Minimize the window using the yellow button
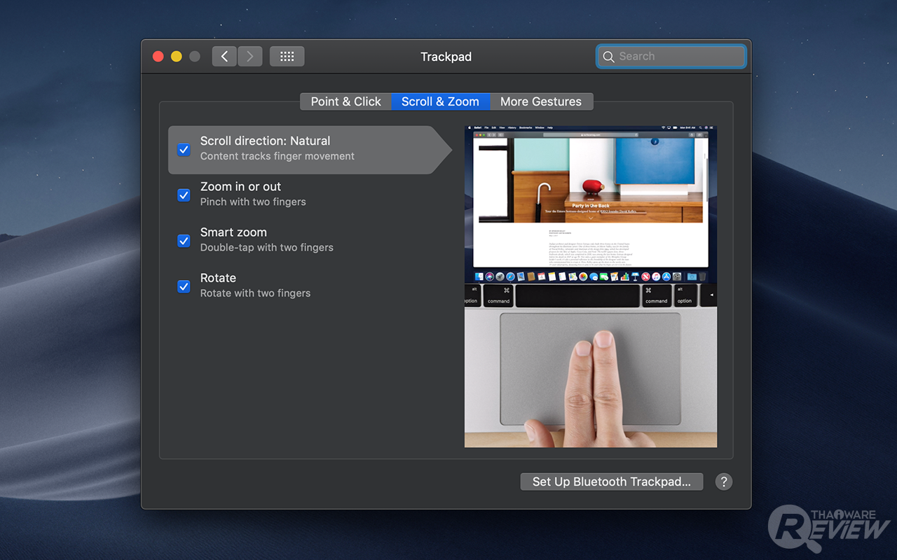Viewport: 897px width, 560px height. pyautogui.click(x=177, y=57)
